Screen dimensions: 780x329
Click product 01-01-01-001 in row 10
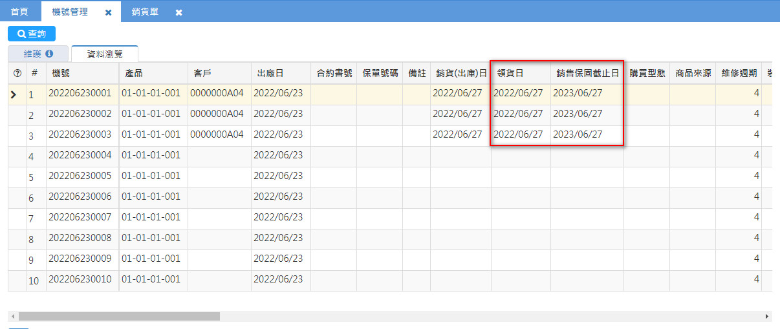click(151, 280)
